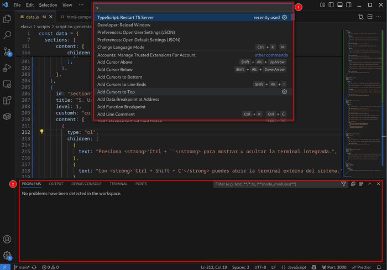The height and width of the screenshot is (270, 387).
Task: Select Preferences: Open User Settings (JSON)
Action: click(193, 32)
